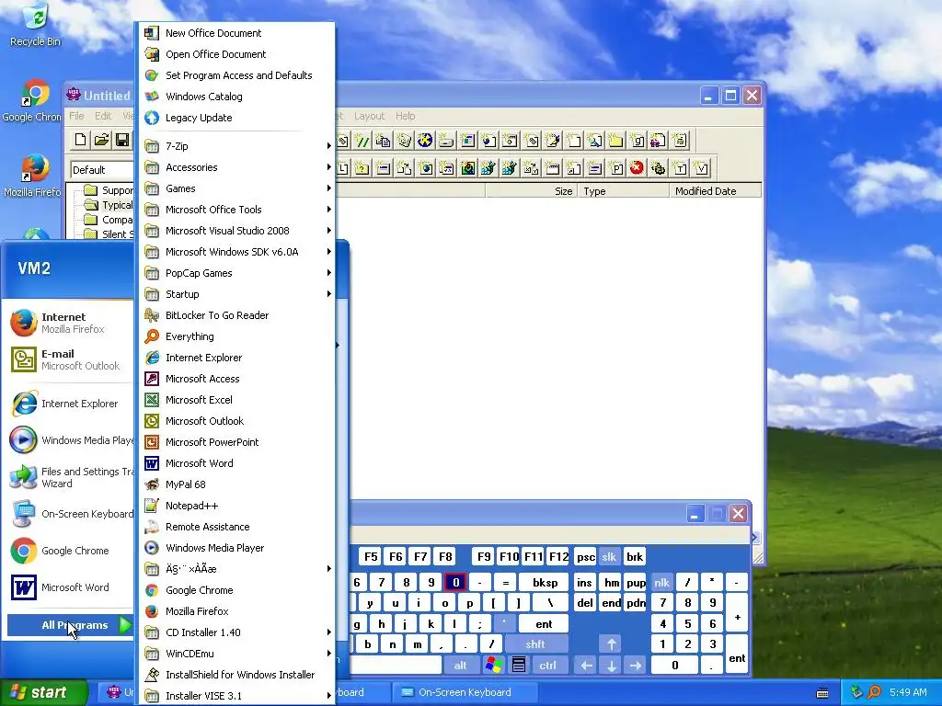This screenshot has width=942, height=706.
Task: Click the Windows logo key on the on-screen keyboard
Action: pos(494,666)
